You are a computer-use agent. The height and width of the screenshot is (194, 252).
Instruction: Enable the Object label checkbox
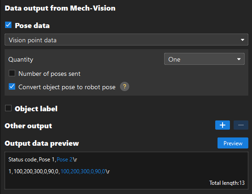click(x=8, y=108)
